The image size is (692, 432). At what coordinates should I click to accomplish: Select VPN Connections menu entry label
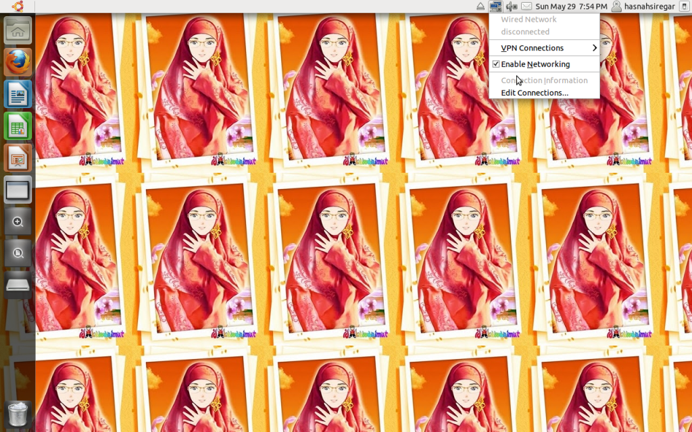(533, 48)
